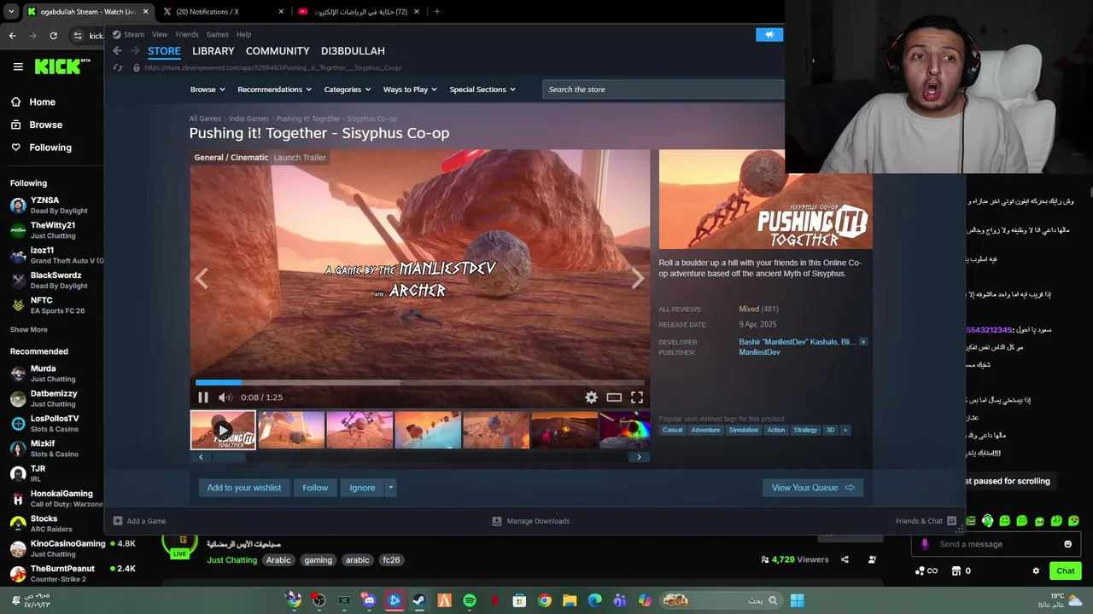
Task: Open the Help menu in Steam
Action: pos(243,35)
